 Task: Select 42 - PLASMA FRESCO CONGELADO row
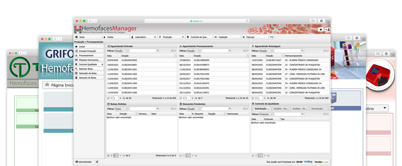click(x=290, y=60)
